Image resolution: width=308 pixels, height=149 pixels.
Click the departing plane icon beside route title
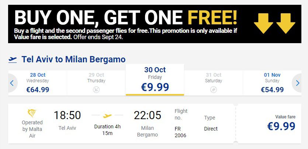(x=13, y=59)
